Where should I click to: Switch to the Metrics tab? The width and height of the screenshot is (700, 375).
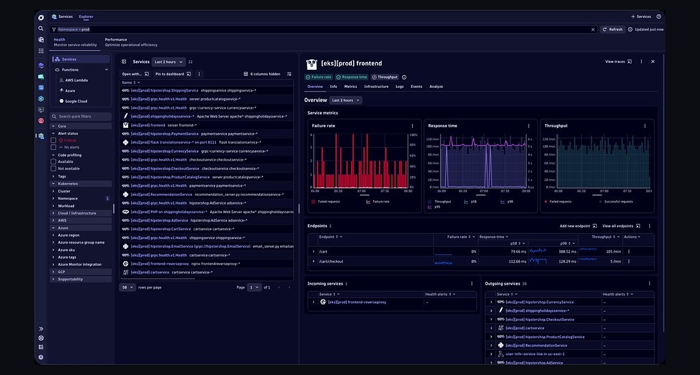point(351,86)
